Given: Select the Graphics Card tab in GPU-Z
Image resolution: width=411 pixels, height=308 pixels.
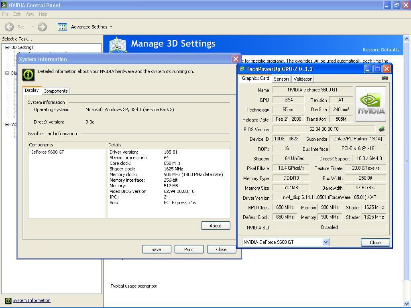Looking at the screenshot, I should pos(256,78).
